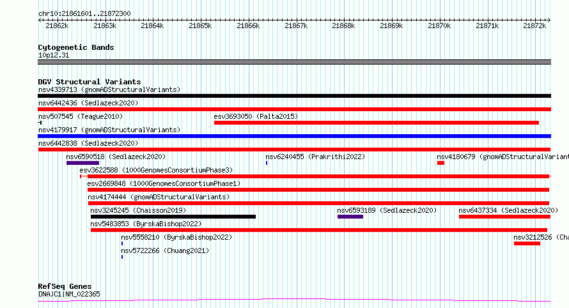The image size is (569, 308).
Task: Click the DGV Structural Variants track title
Action: 90,82
